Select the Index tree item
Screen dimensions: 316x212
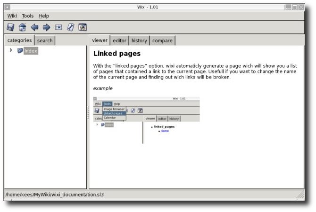tap(31, 51)
